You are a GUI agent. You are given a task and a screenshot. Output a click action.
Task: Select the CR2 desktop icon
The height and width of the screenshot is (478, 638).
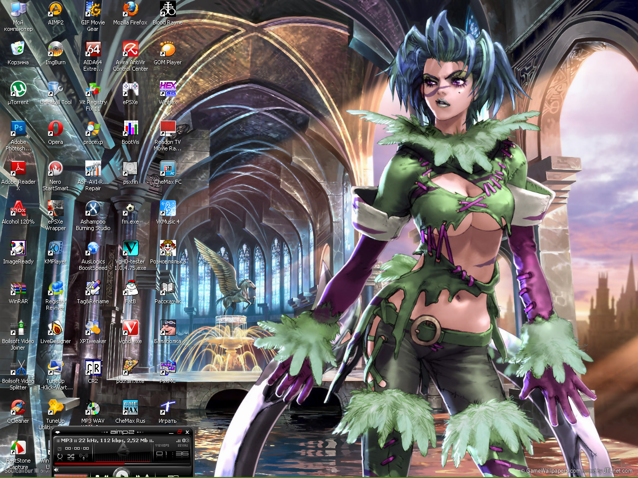point(93,368)
